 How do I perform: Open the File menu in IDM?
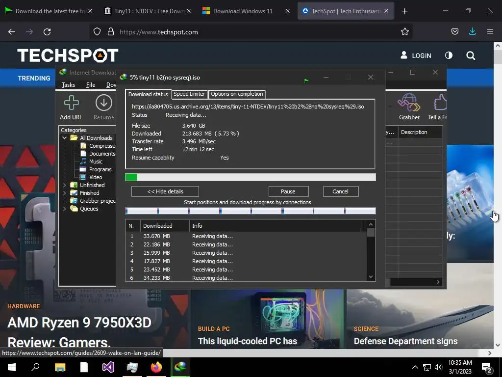(x=91, y=85)
